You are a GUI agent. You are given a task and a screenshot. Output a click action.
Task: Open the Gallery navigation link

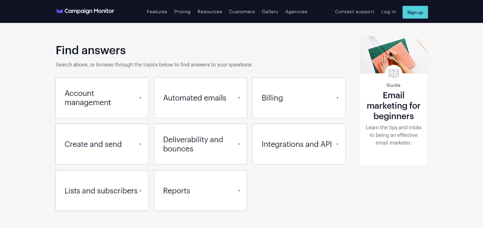[x=270, y=12]
